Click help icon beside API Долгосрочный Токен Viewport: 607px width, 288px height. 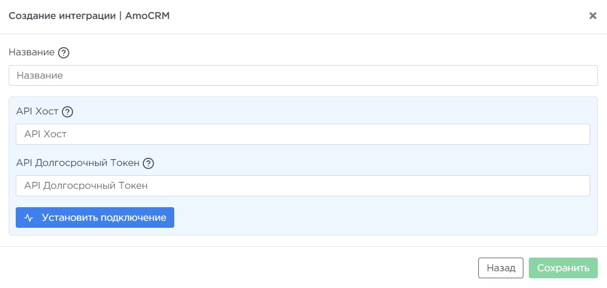148,163
